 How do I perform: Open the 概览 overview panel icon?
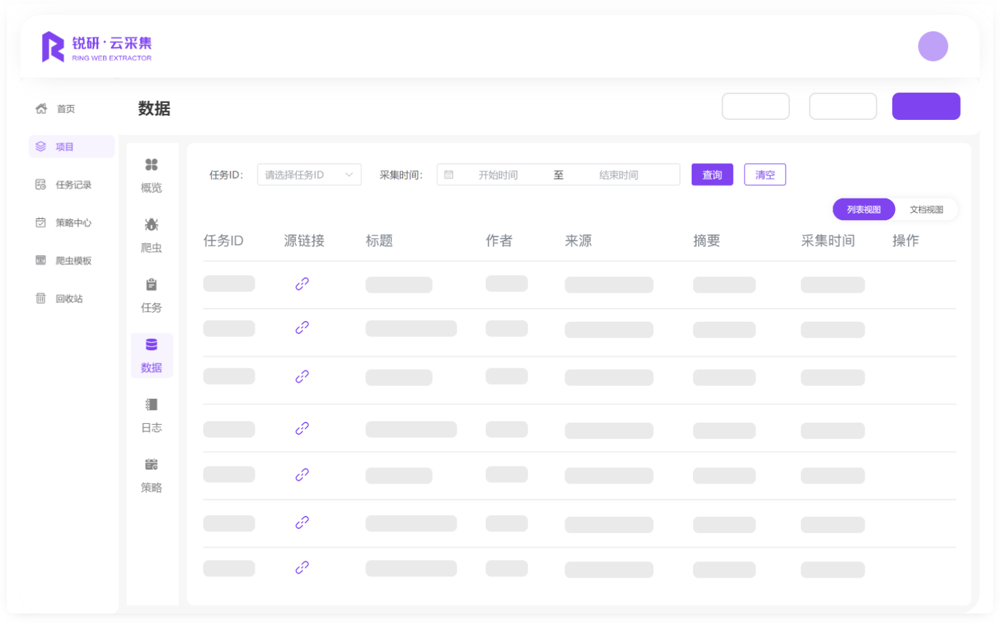tap(152, 165)
